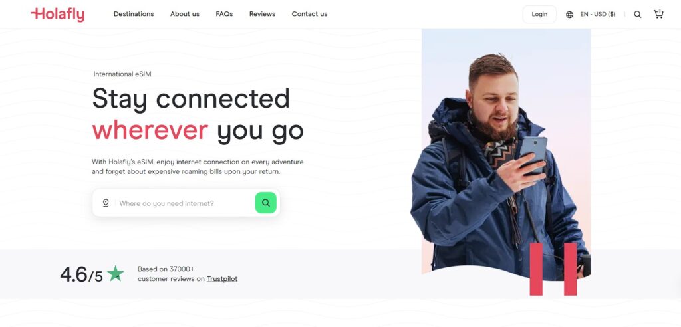This screenshot has height=327, width=681.
Task: Open the Contact us page
Action: pyautogui.click(x=310, y=14)
